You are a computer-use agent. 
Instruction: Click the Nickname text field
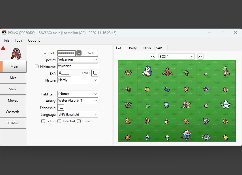click(78, 66)
